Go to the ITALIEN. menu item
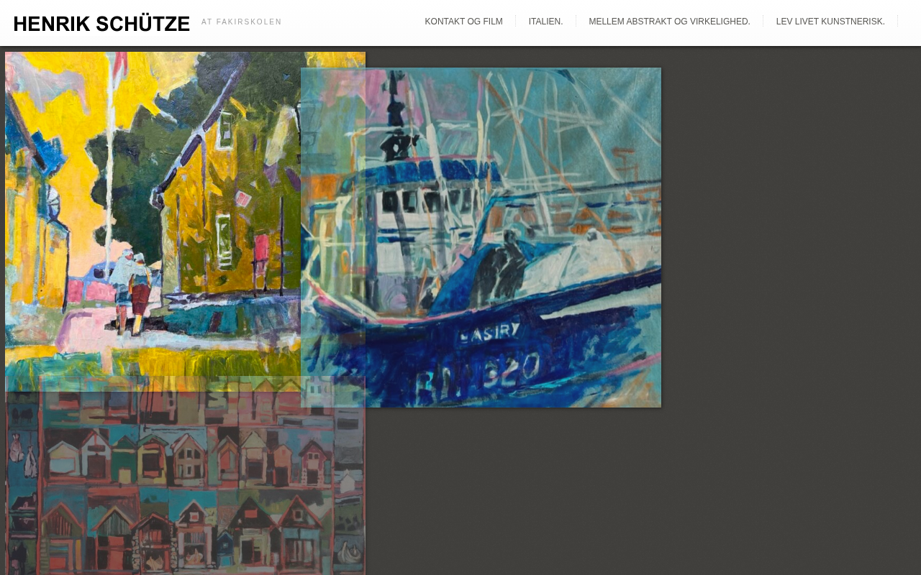The image size is (921, 575). click(x=545, y=22)
